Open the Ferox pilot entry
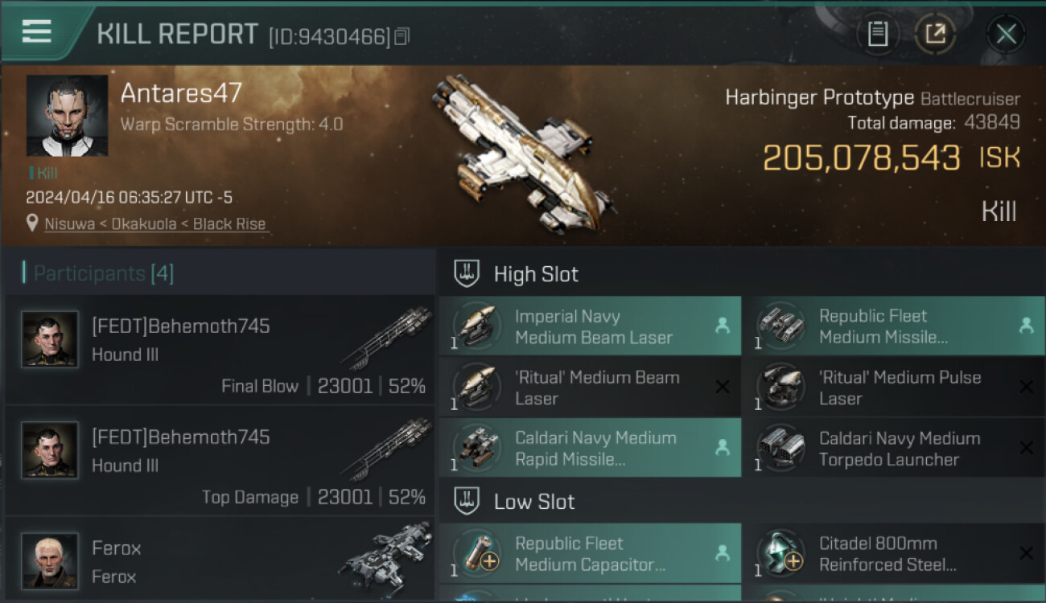 (x=220, y=561)
